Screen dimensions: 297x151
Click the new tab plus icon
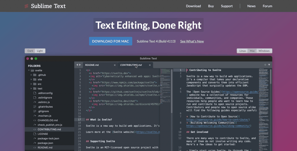click(265, 65)
